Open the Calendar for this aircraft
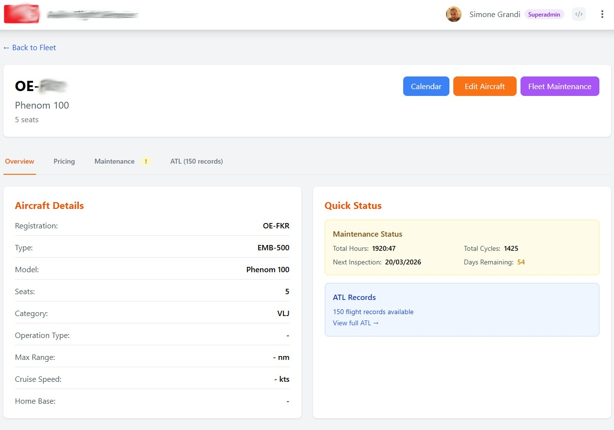Image resolution: width=614 pixels, height=430 pixels. tap(426, 86)
